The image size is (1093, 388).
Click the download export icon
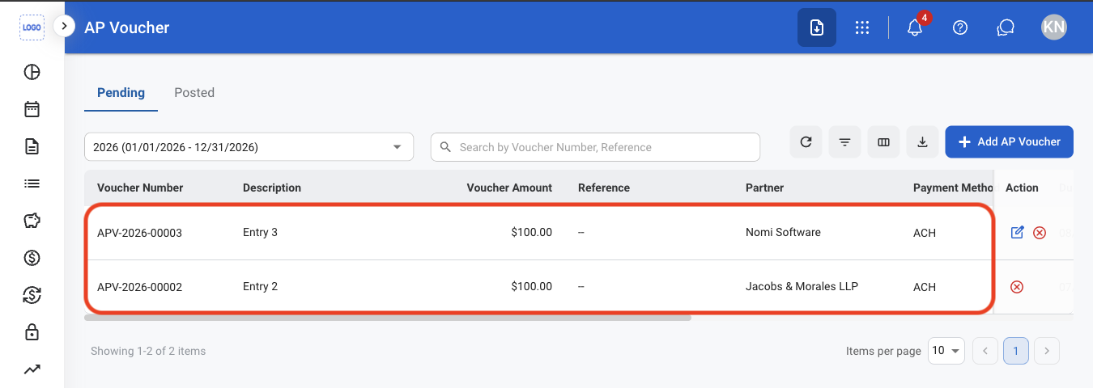[922, 142]
